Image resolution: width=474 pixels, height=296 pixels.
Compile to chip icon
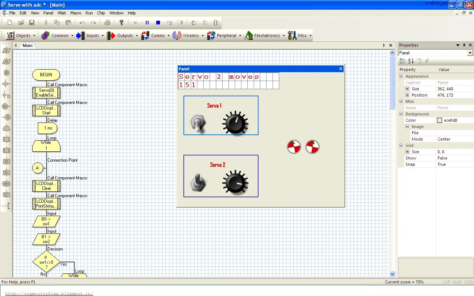pos(217,23)
